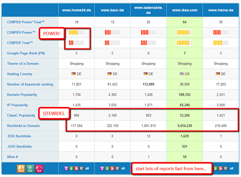This screenshot has height=177, width=241.
Task: Click red report icon under home24.de column
Action: pyautogui.click(x=76, y=168)
